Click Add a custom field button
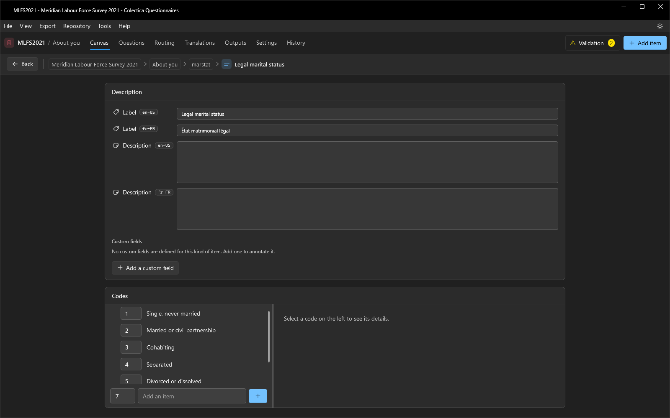670x418 pixels. tap(145, 268)
